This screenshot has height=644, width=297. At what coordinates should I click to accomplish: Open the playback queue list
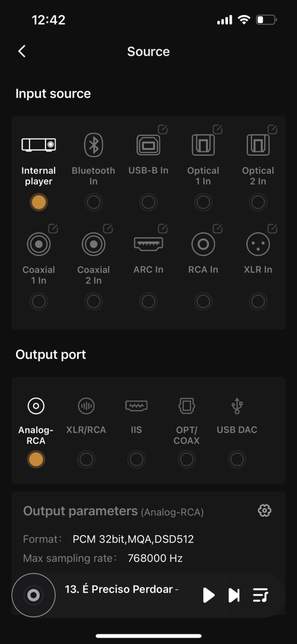(260, 595)
